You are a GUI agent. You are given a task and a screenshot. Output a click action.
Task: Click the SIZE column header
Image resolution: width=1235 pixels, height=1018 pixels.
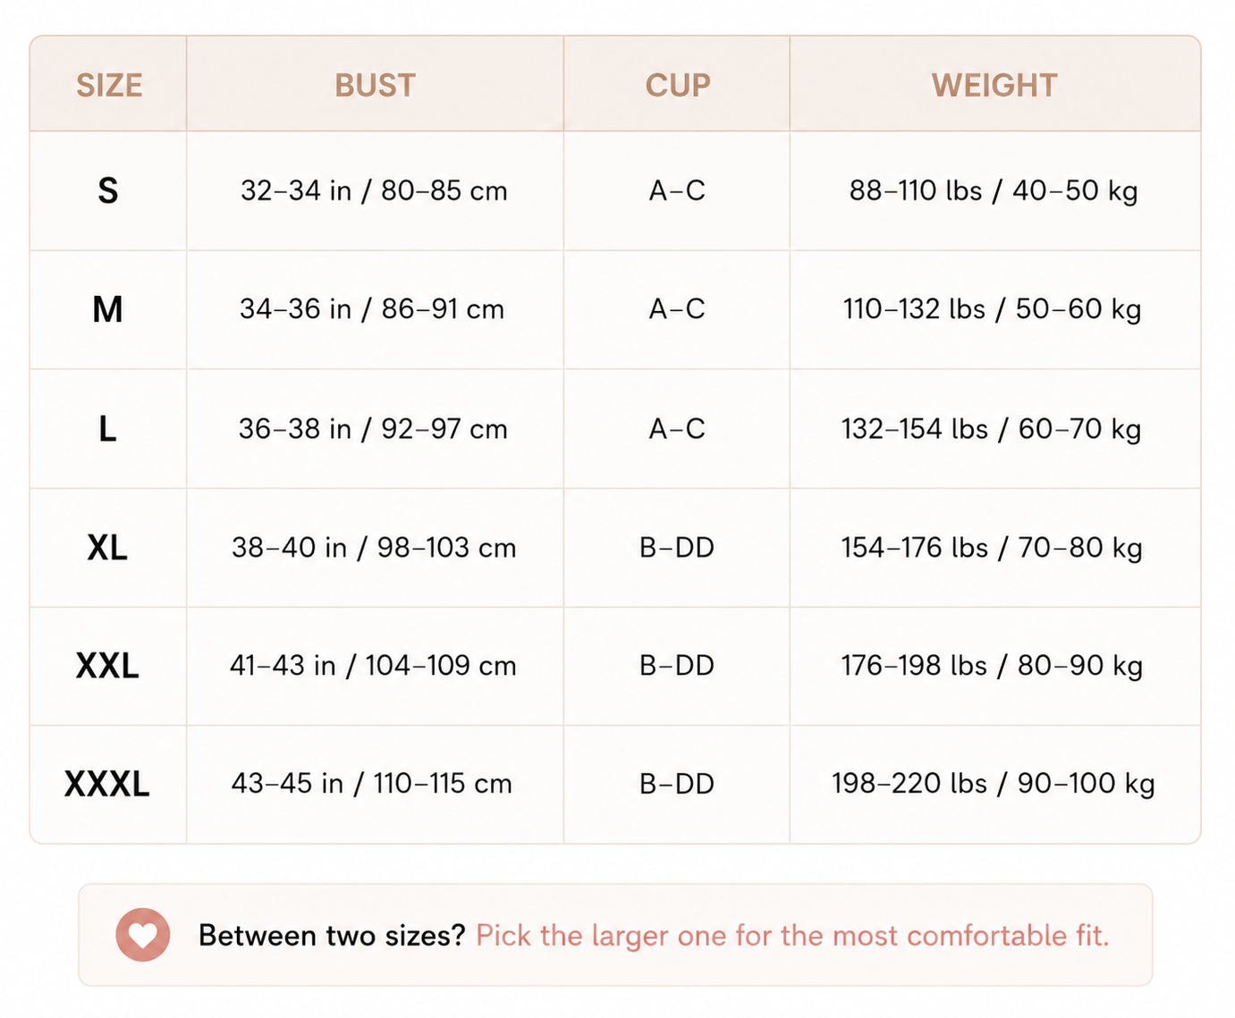tap(109, 86)
